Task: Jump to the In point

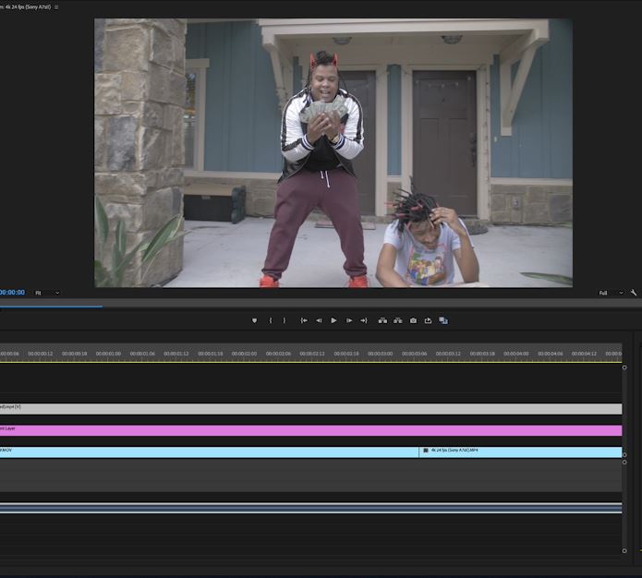Action: click(x=304, y=320)
